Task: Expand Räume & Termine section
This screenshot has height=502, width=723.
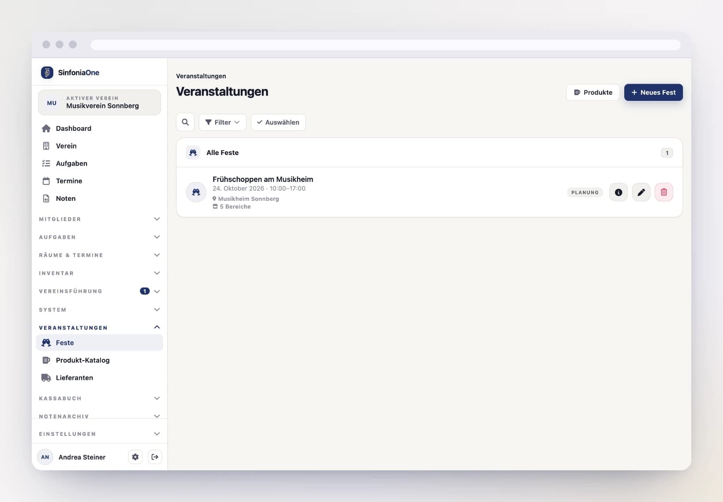Action: [x=99, y=255]
